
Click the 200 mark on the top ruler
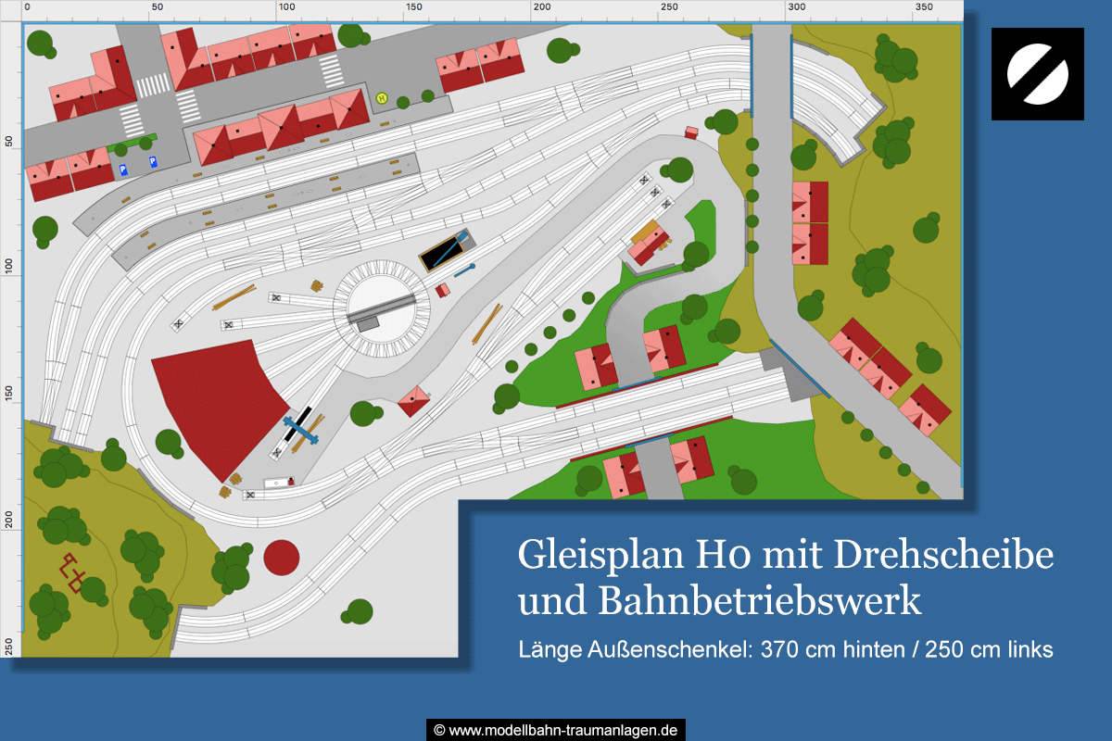pos(543,6)
